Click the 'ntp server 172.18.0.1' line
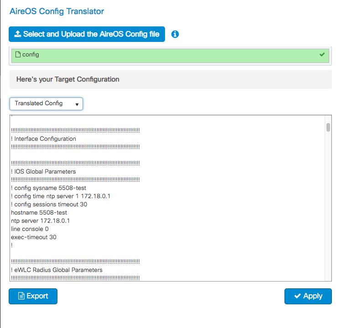Screen dimensions: 341x328 (41, 220)
